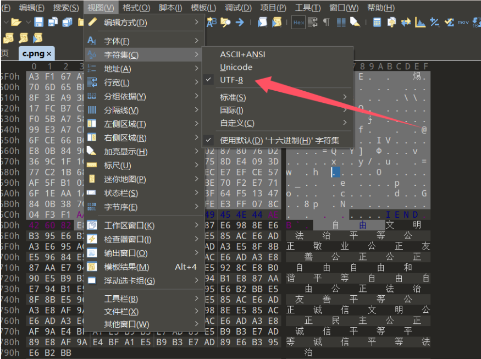Toggle the Hex edit mode button
481x359 pixels.
tap(298, 23)
